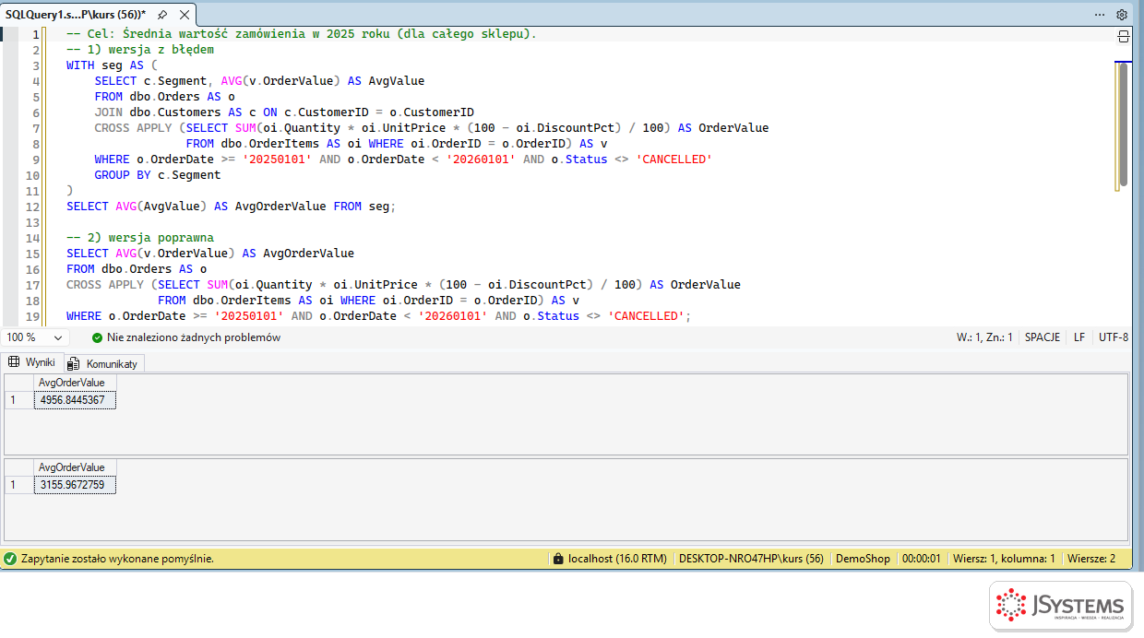Screen dimensions: 1144x638
Task: Change the LF line ending setting
Action: click(1079, 337)
